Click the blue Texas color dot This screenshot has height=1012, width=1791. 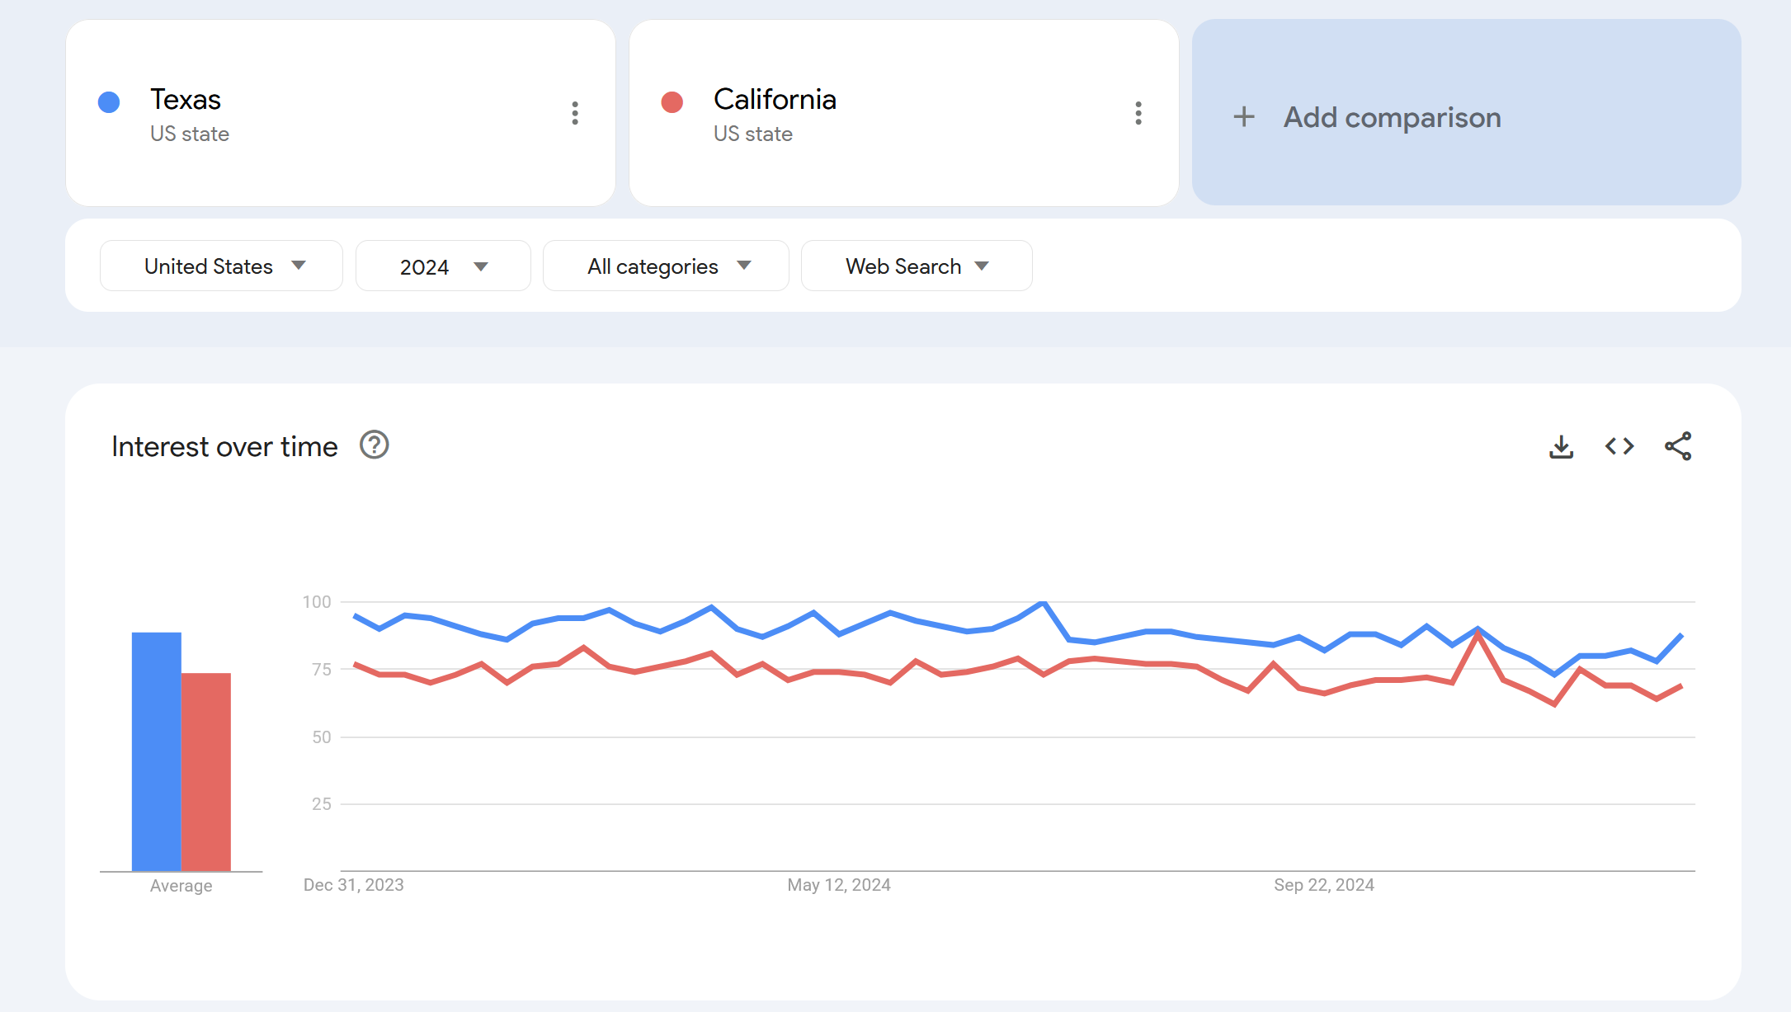[x=109, y=102]
